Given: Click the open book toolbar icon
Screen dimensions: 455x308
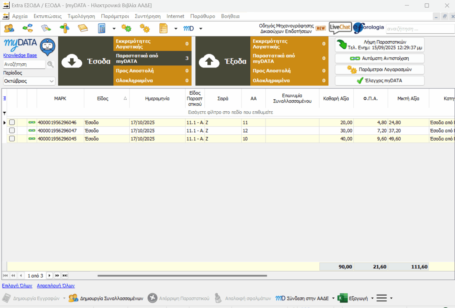Looking at the screenshot, I should [83, 28].
